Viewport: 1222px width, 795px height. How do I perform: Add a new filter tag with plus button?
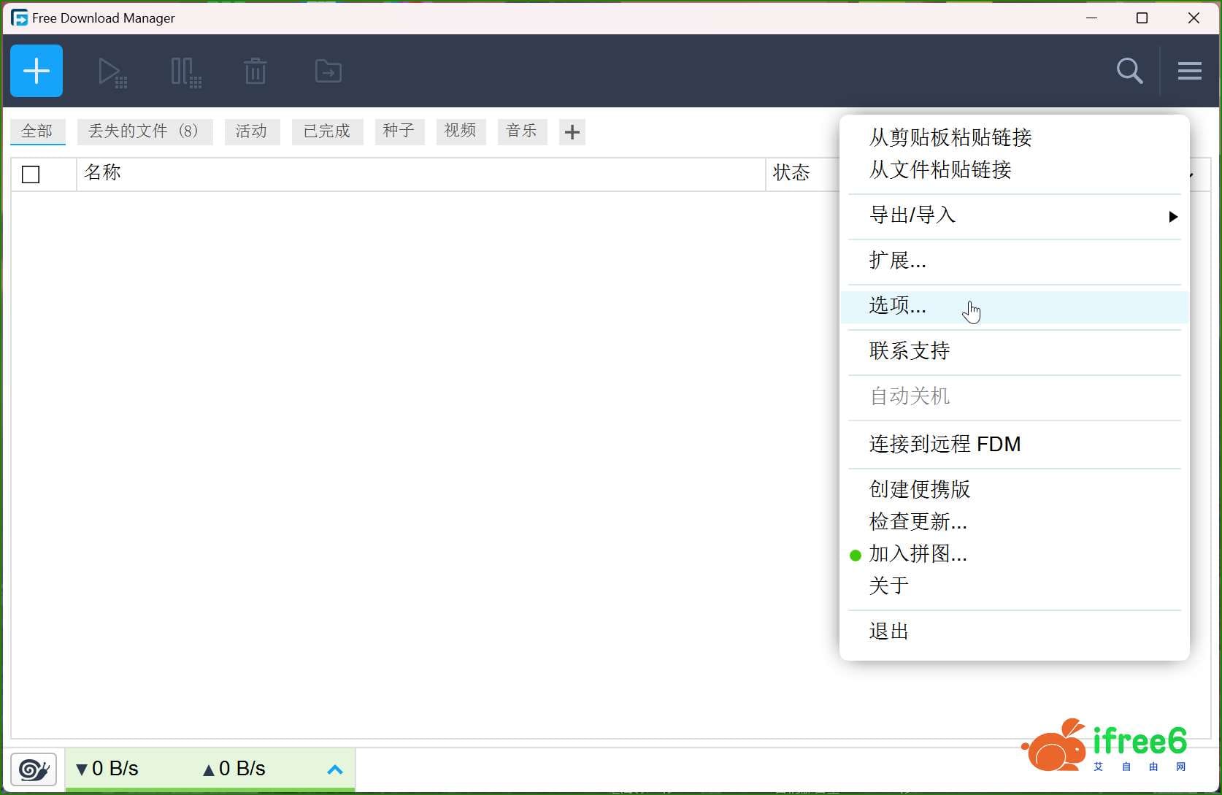(572, 132)
